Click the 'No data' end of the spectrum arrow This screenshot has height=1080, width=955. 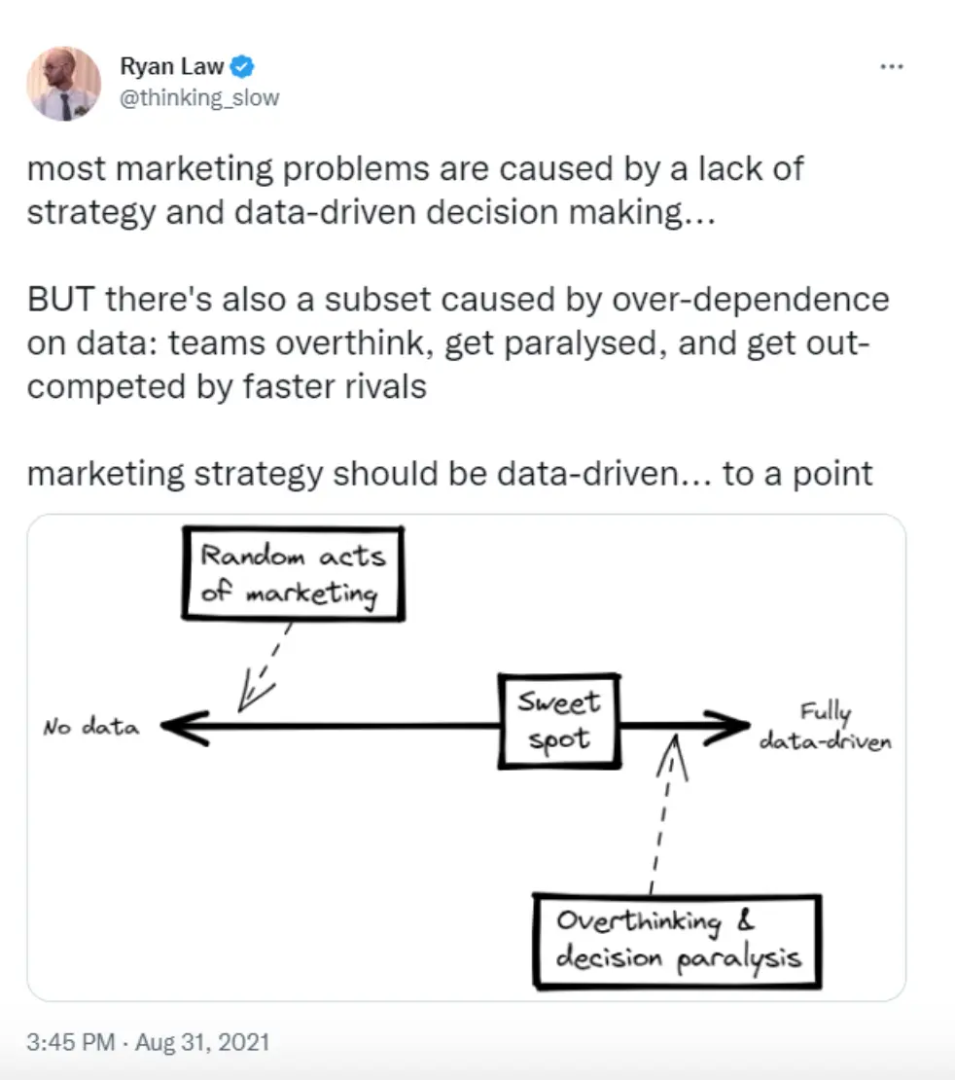point(90,724)
